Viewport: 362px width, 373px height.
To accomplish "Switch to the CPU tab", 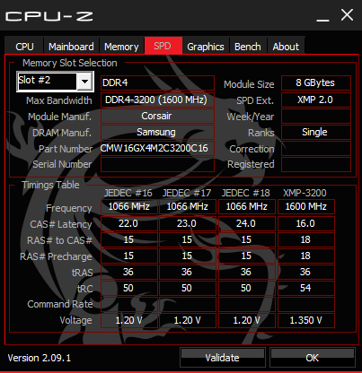I will 24,47.
